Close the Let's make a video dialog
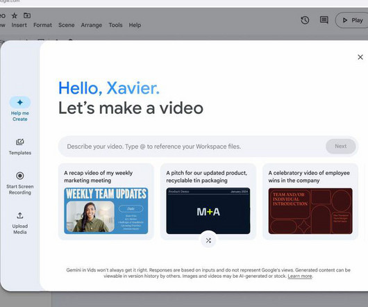 360,57
